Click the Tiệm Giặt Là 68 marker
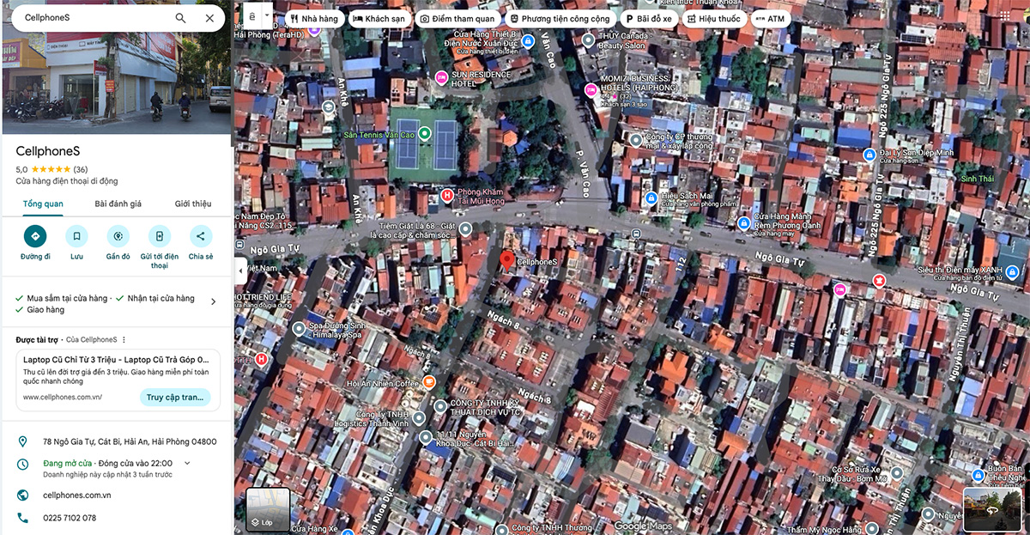 point(465,228)
